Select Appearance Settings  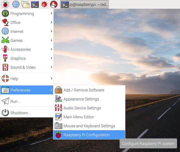[89, 99]
